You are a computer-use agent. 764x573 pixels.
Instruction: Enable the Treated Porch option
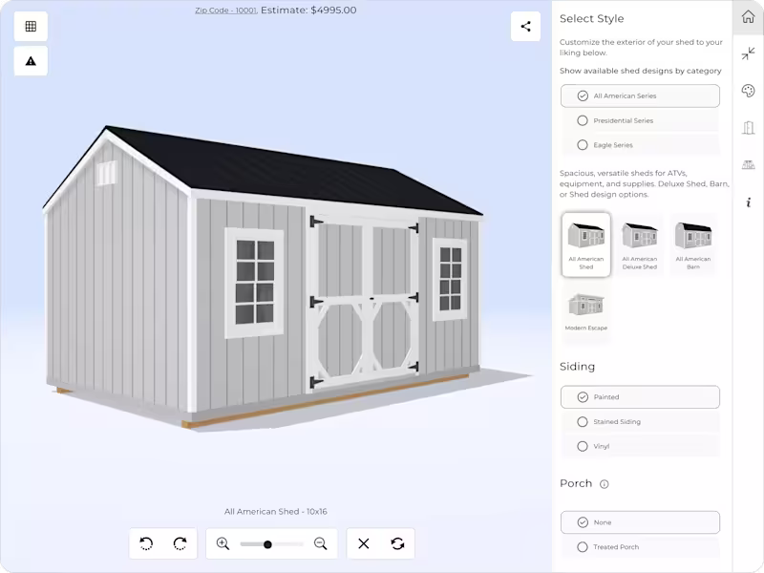coord(582,547)
